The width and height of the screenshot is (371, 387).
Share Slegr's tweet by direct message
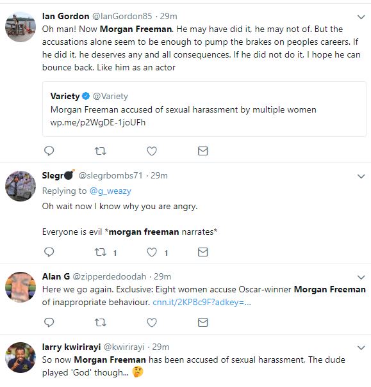(203, 252)
